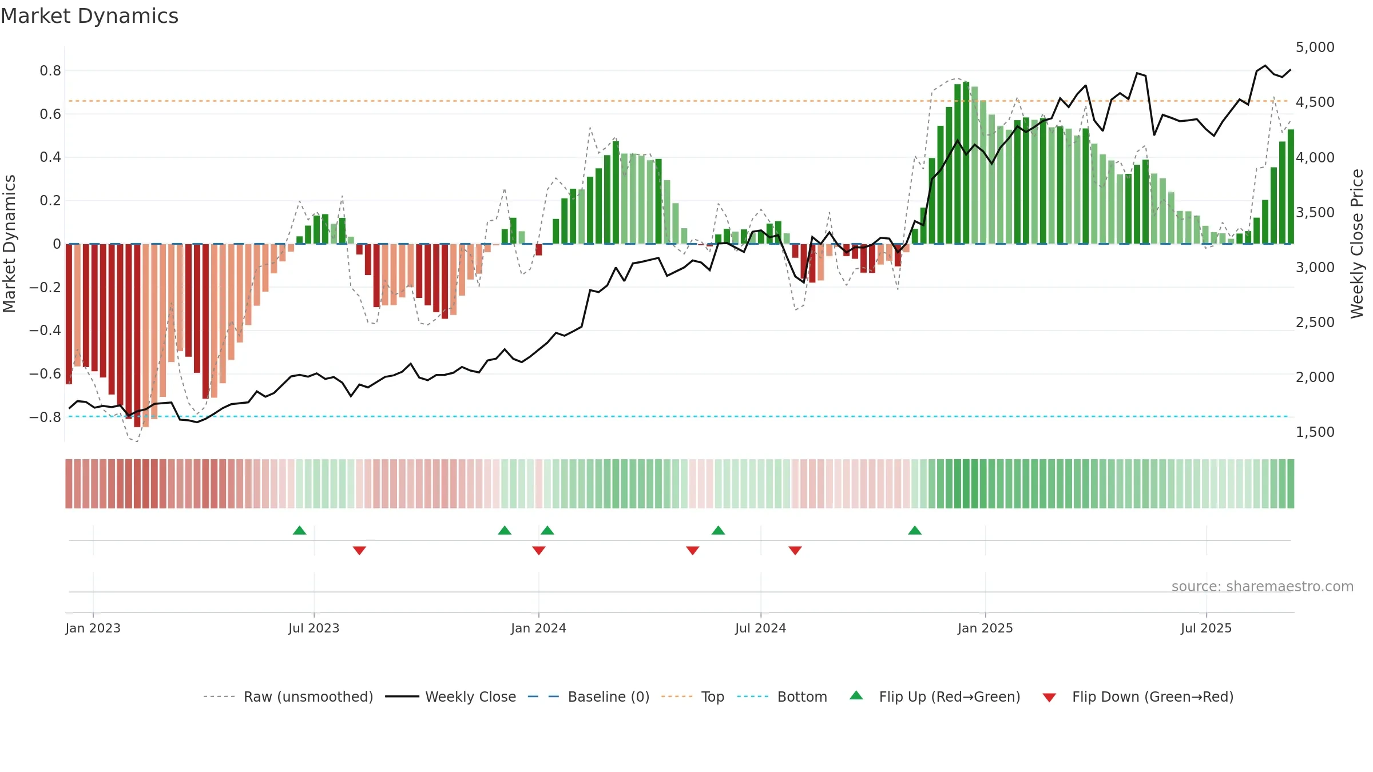This screenshot has width=1373, height=772.
Task: Click the 0.8 left axis tick label
Action: coord(50,71)
